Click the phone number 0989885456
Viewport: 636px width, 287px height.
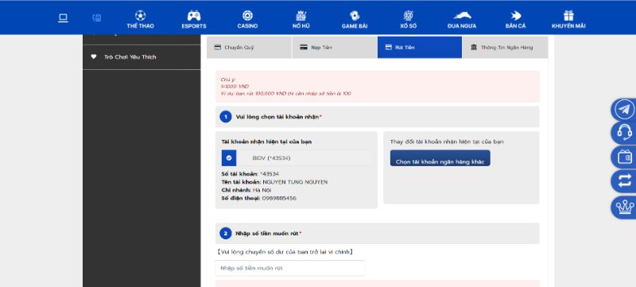279,198
